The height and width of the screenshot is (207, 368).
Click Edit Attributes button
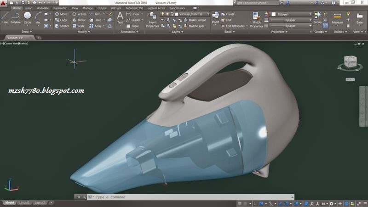click(x=233, y=26)
